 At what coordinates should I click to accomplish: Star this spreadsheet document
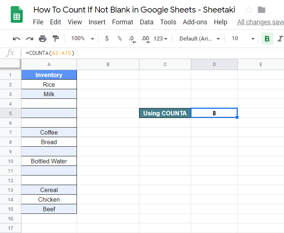tap(248, 10)
